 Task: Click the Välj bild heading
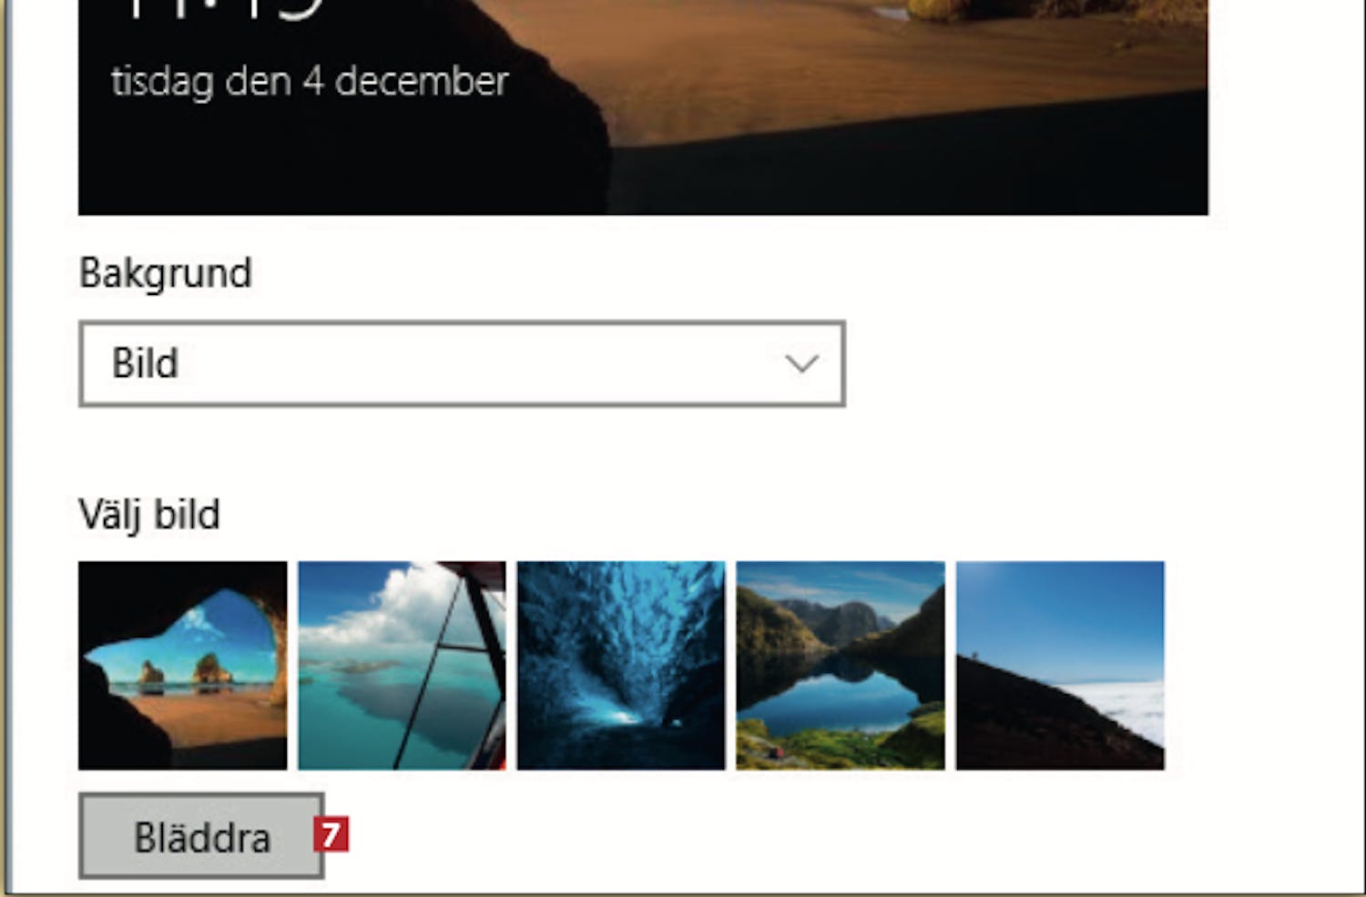149,515
